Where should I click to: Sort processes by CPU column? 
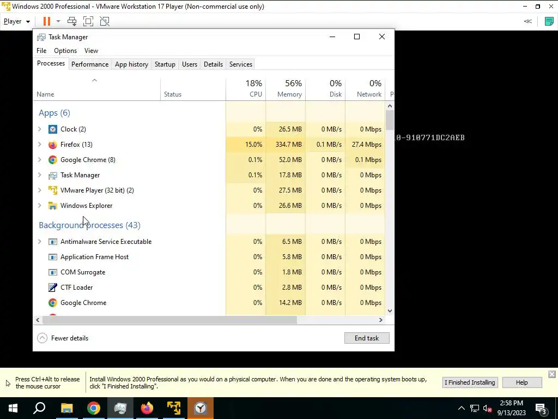pyautogui.click(x=246, y=89)
